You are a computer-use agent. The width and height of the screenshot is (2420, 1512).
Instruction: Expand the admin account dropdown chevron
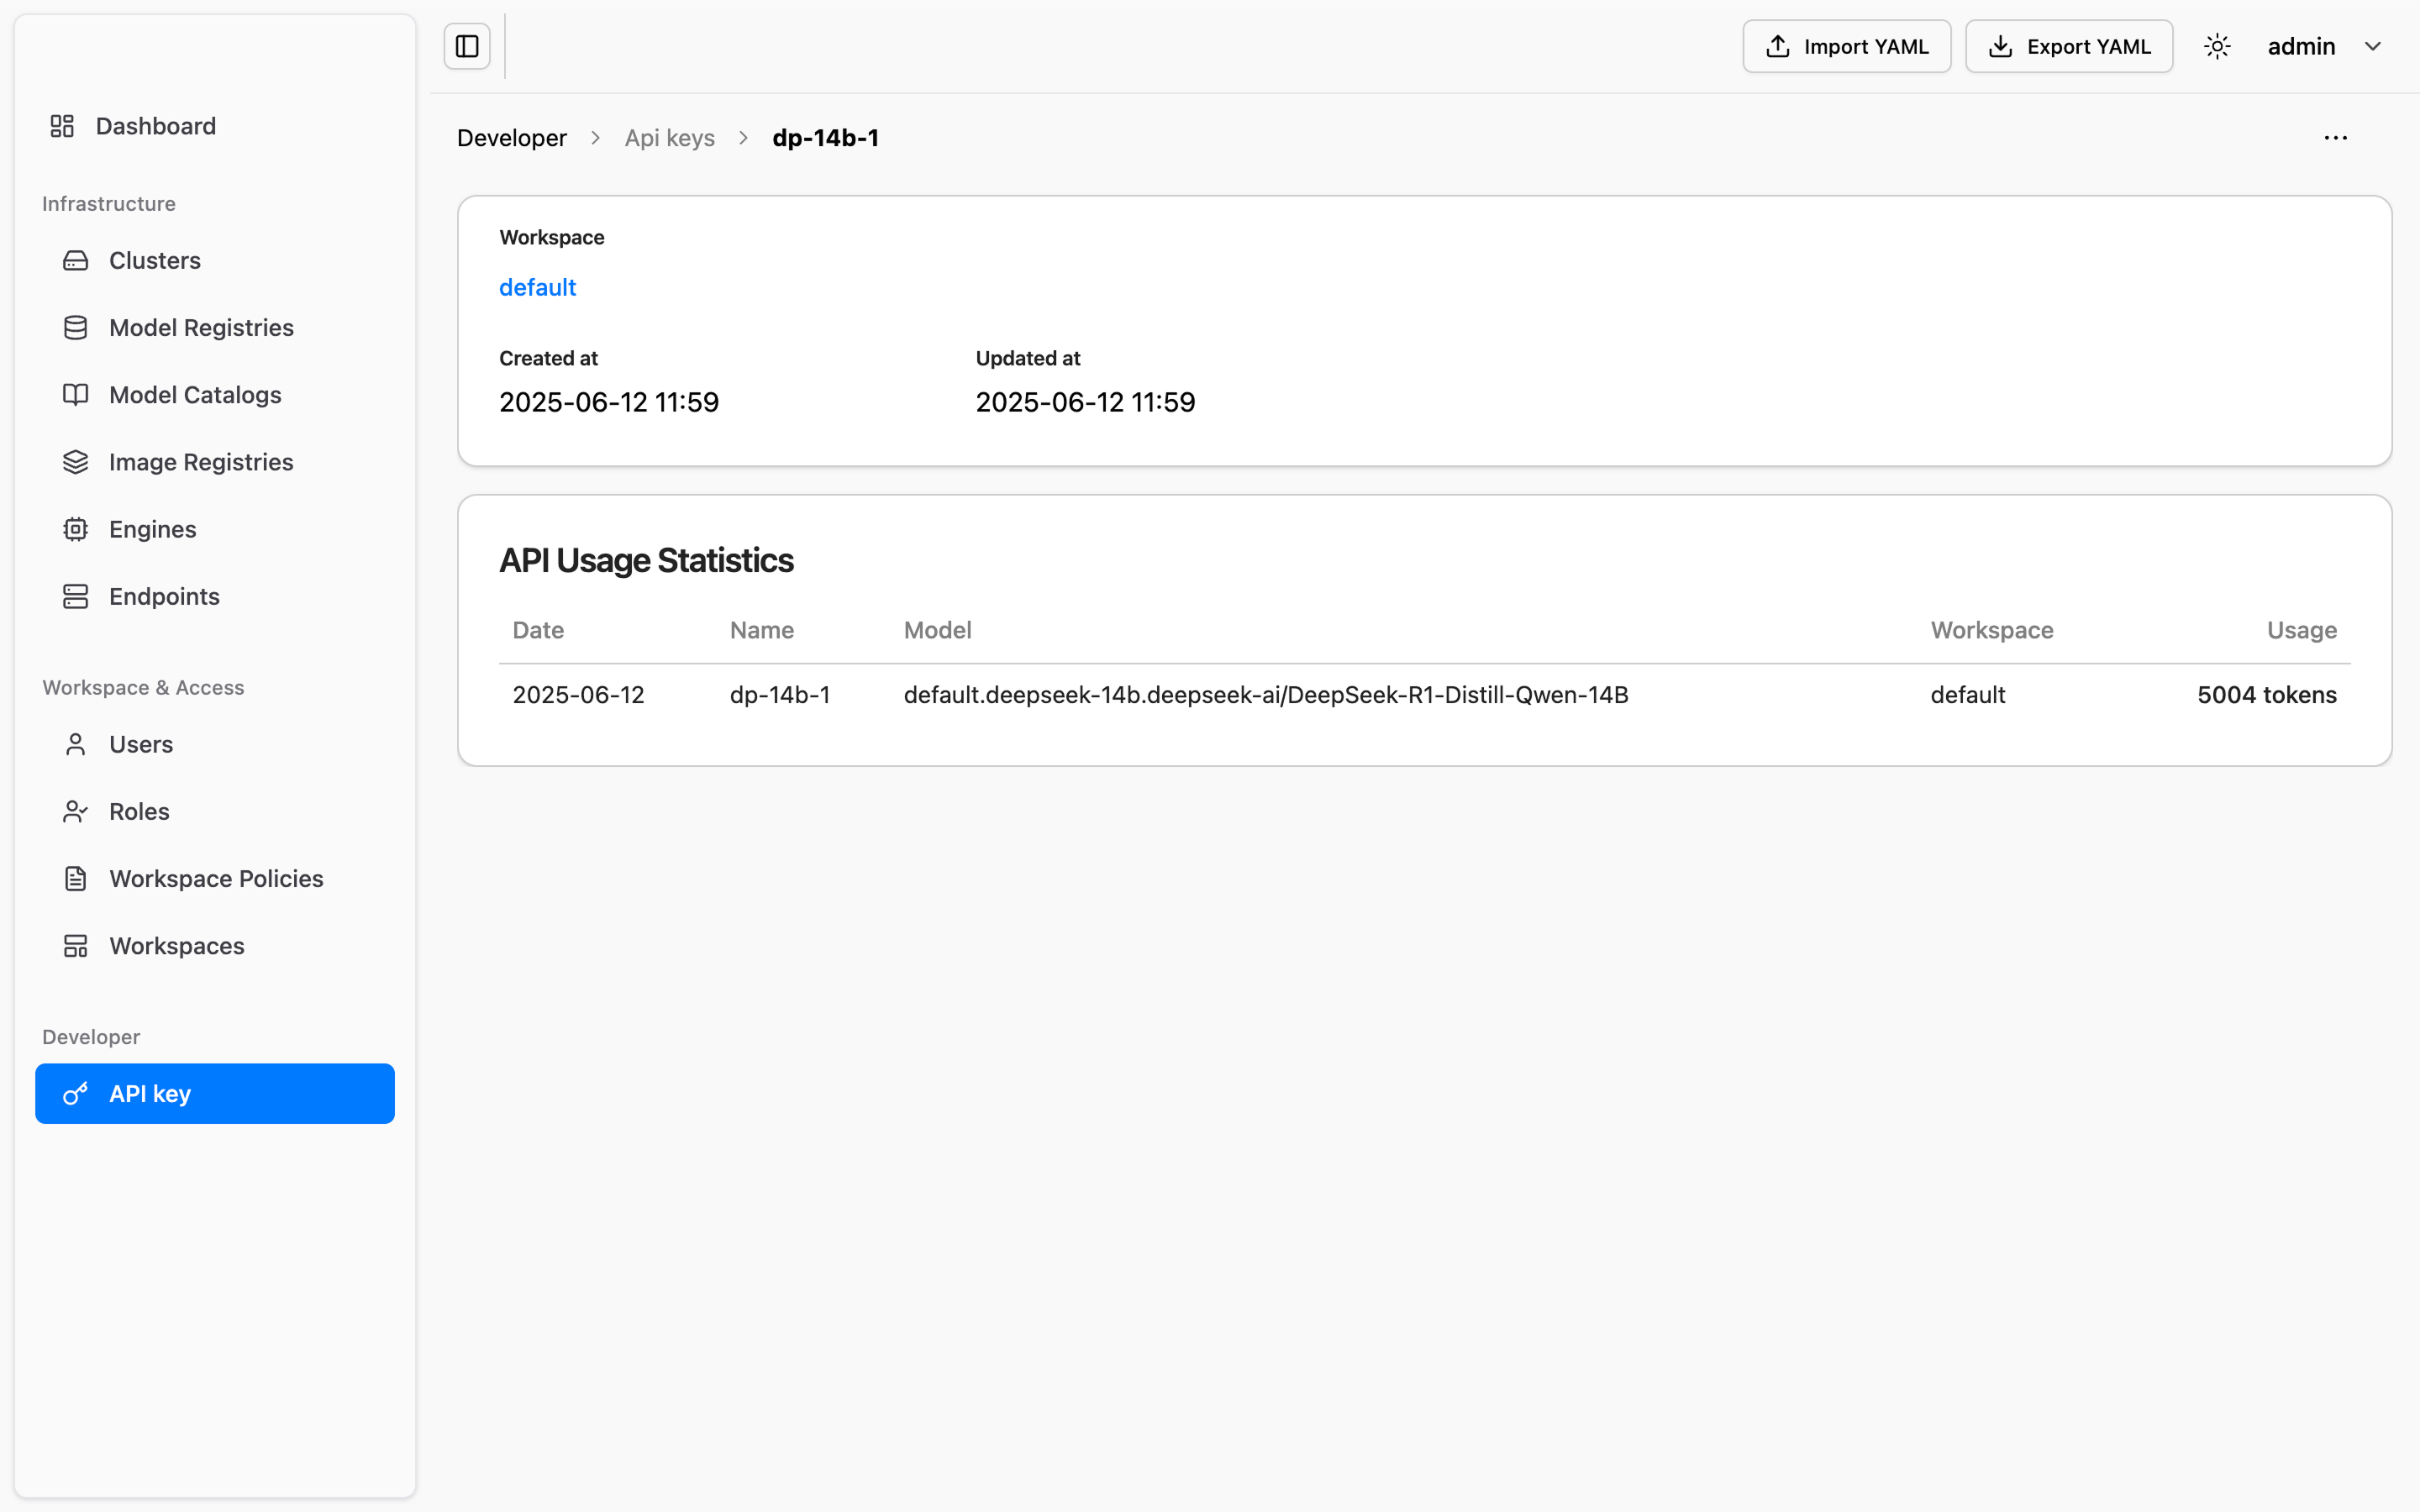coord(2372,46)
